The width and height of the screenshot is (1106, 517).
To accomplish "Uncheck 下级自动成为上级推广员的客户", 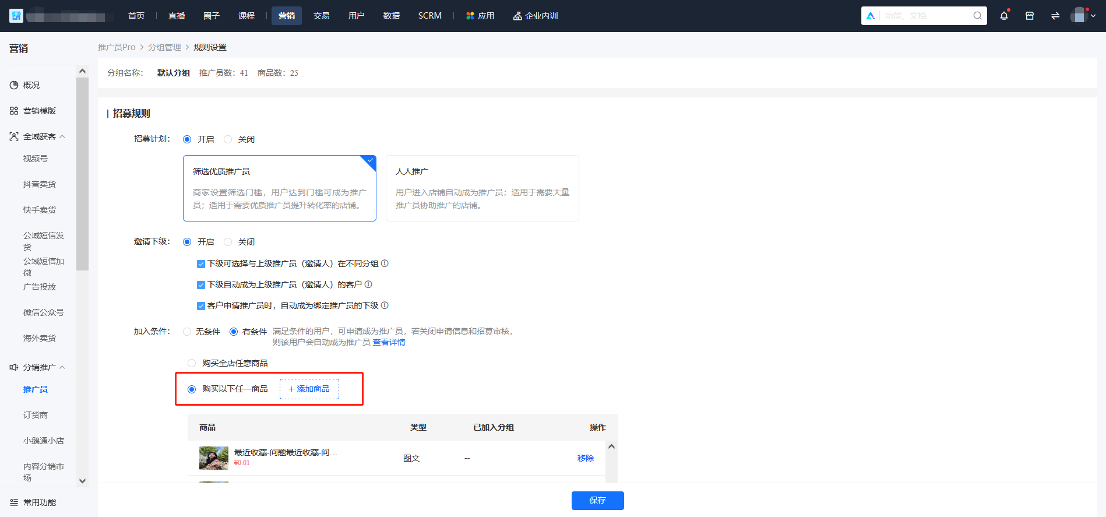I will pos(201,285).
